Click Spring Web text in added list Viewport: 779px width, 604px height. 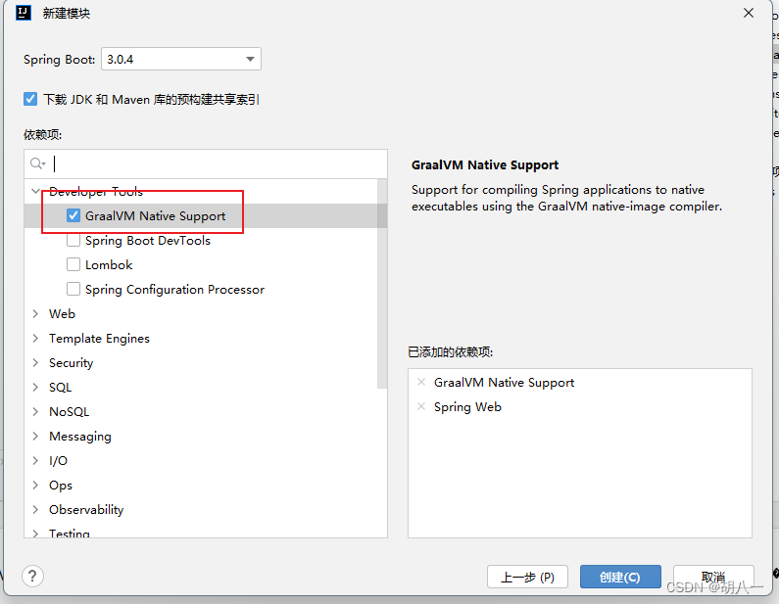[x=467, y=407]
